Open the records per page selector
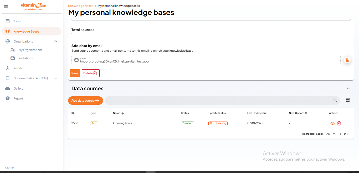 330,134
